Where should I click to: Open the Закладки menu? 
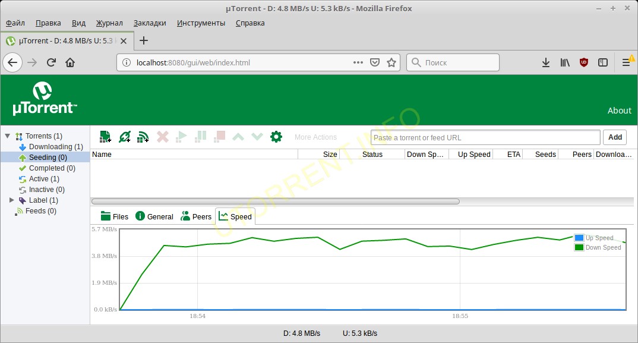[150, 23]
